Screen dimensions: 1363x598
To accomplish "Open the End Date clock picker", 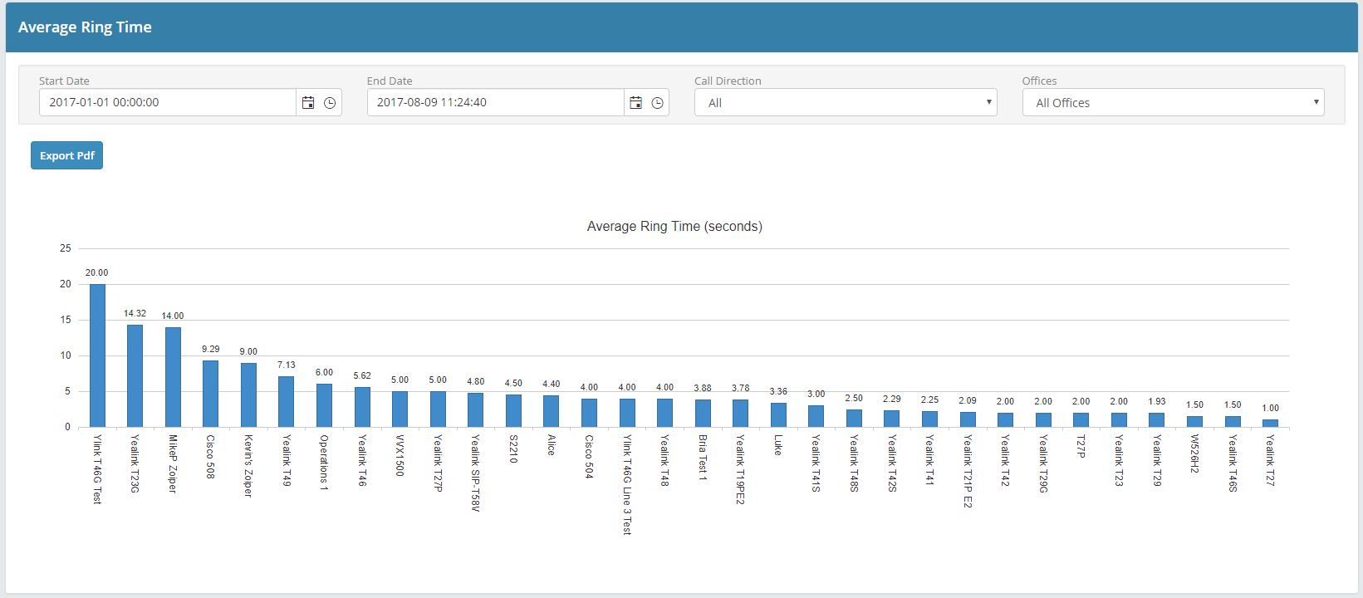I will 658,103.
